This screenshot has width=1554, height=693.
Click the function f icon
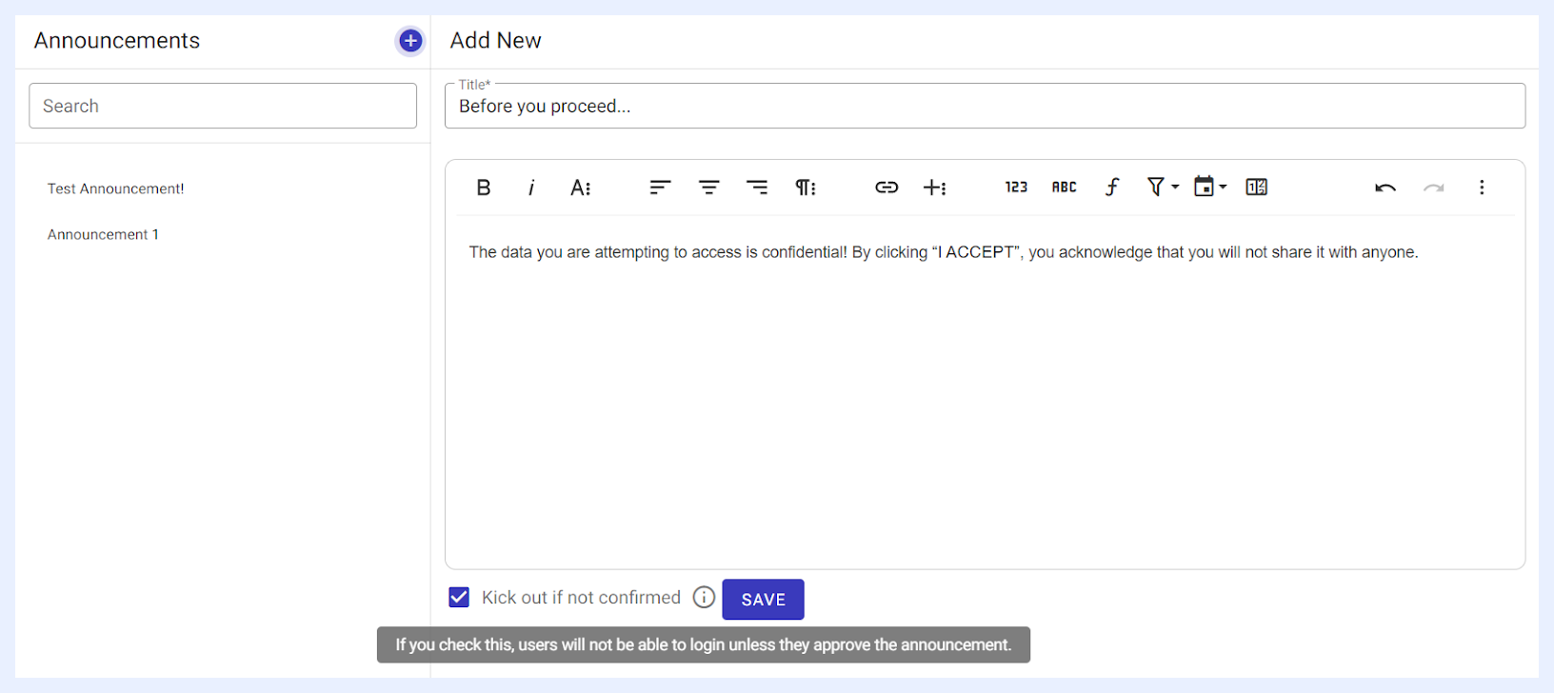(x=1111, y=188)
